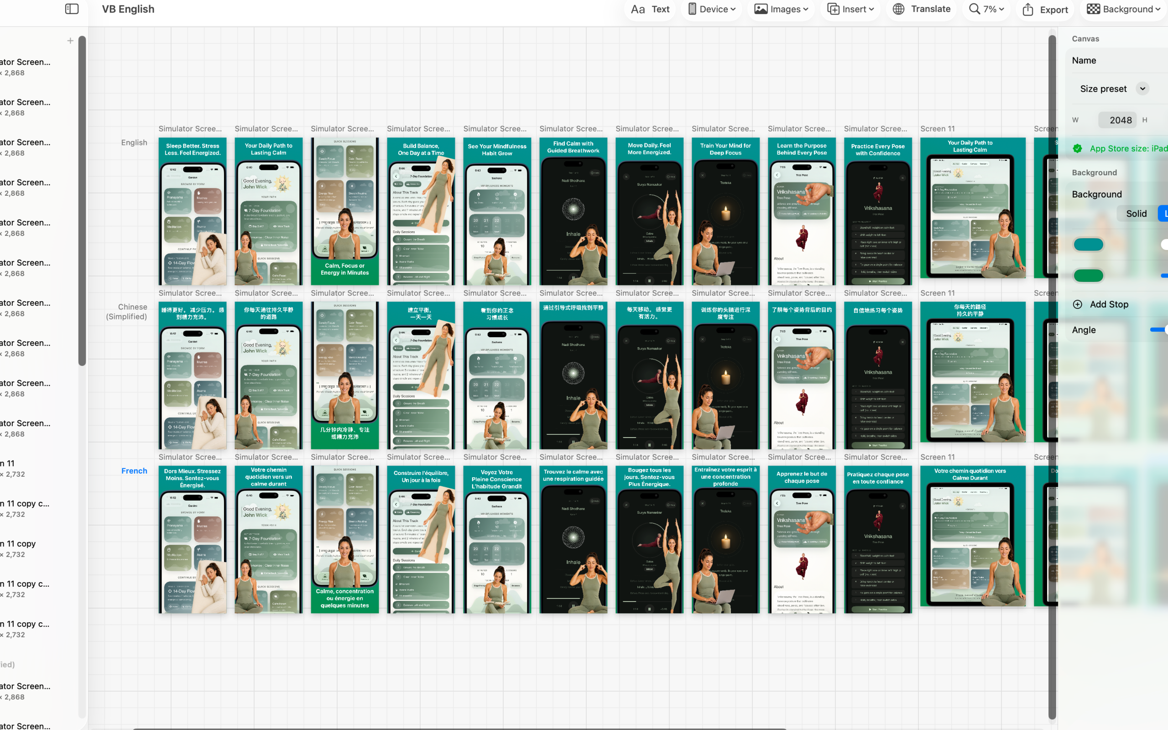Image resolution: width=1168 pixels, height=730 pixels.
Task: Open the 7% zoom level dropdown
Action: [986, 9]
